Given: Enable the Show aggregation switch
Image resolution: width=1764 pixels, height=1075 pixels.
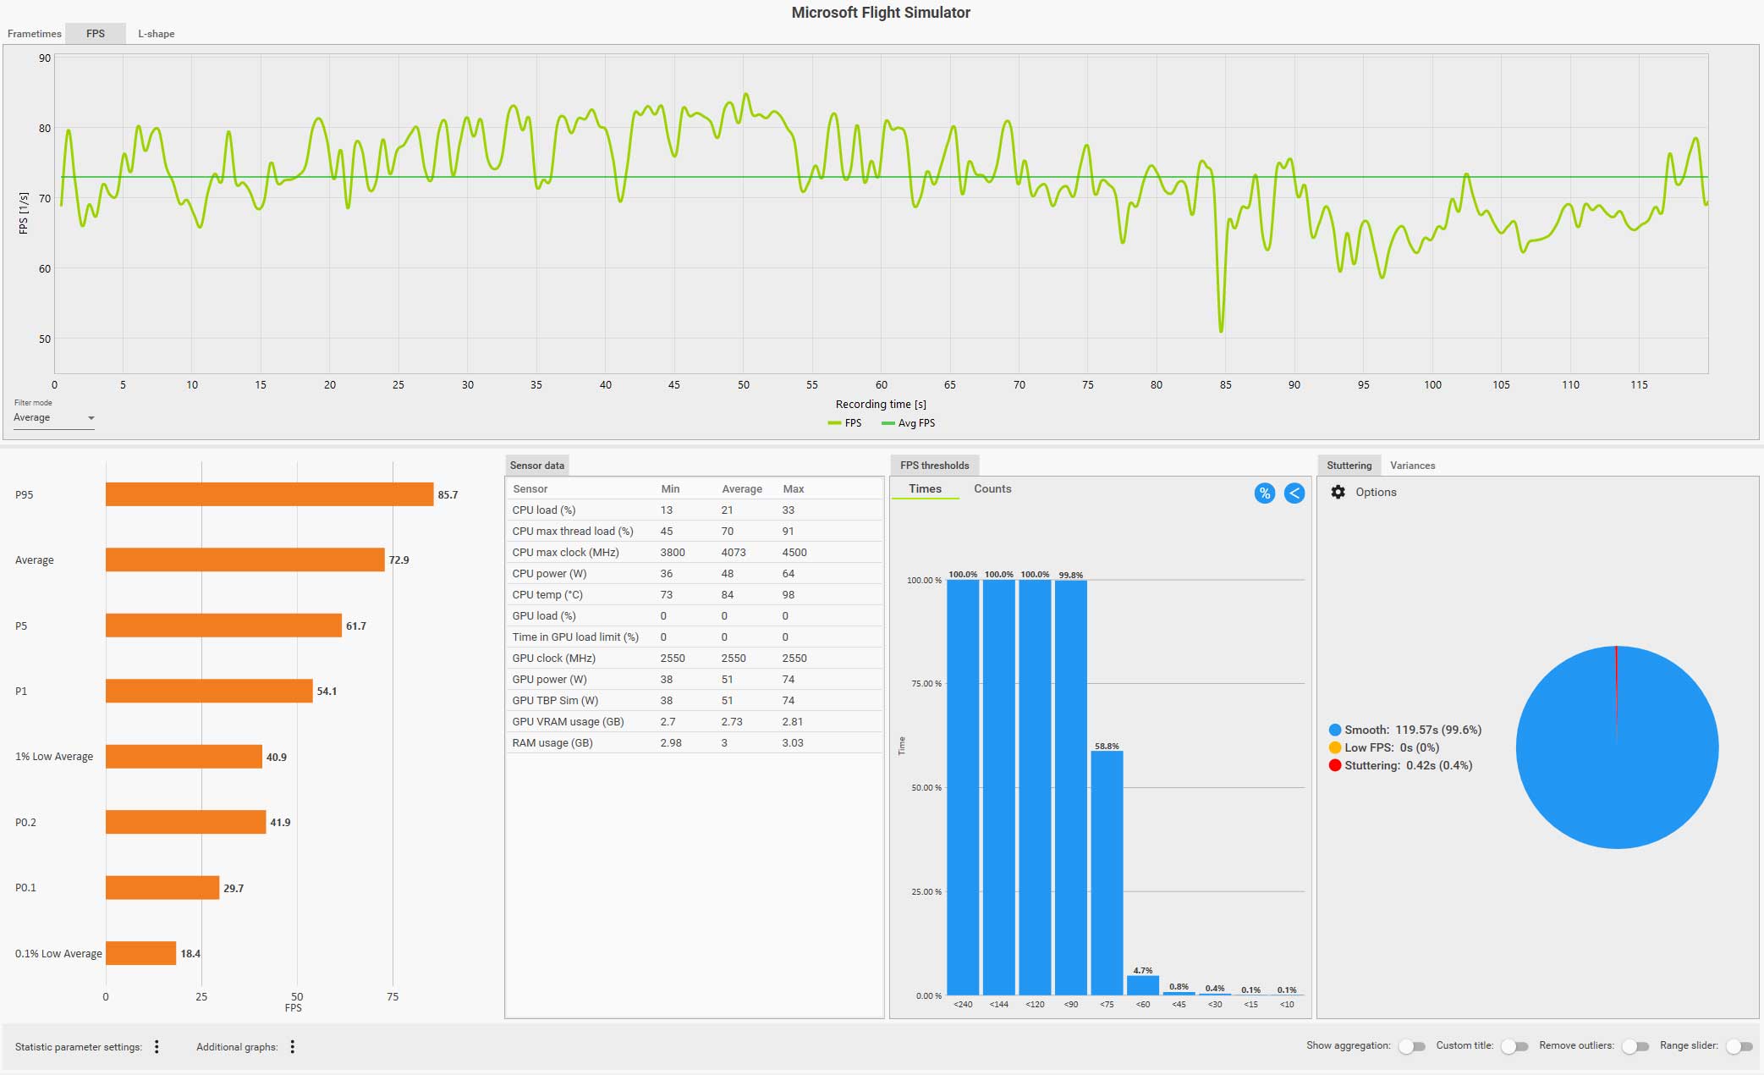Looking at the screenshot, I should 1410,1046.
